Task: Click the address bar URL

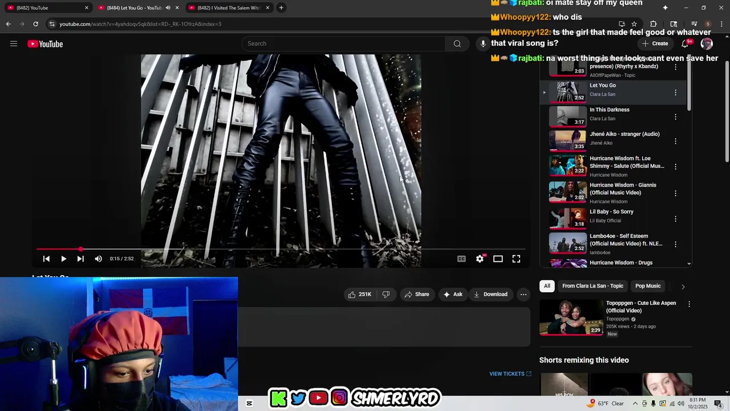Action: pos(140,24)
